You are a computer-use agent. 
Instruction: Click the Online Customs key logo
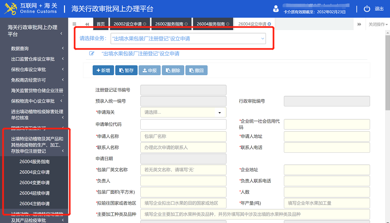(10, 9)
